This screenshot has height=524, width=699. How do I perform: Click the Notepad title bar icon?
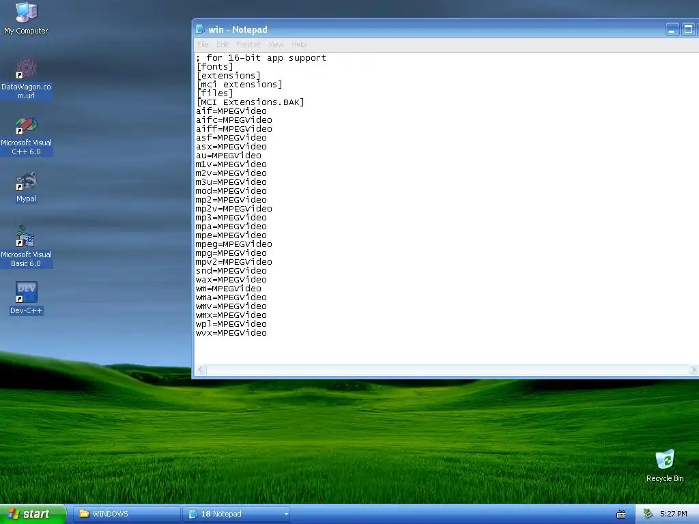200,29
